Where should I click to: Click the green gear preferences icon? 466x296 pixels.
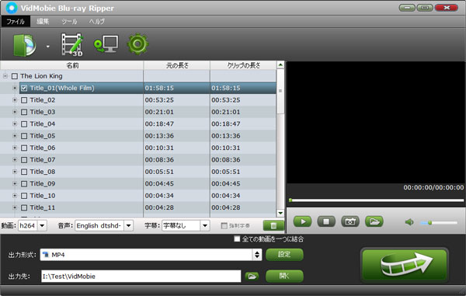(137, 44)
